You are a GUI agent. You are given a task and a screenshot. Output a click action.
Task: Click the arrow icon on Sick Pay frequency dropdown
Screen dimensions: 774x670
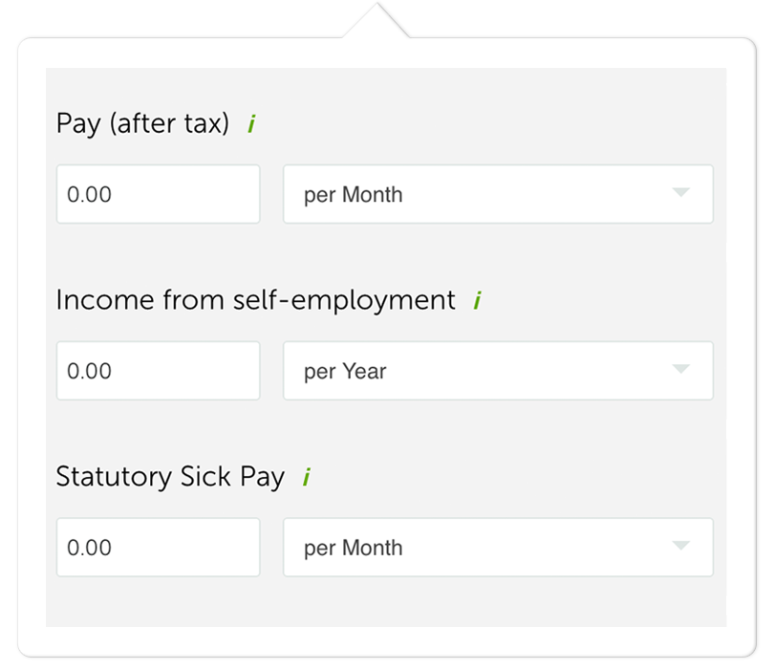click(680, 547)
